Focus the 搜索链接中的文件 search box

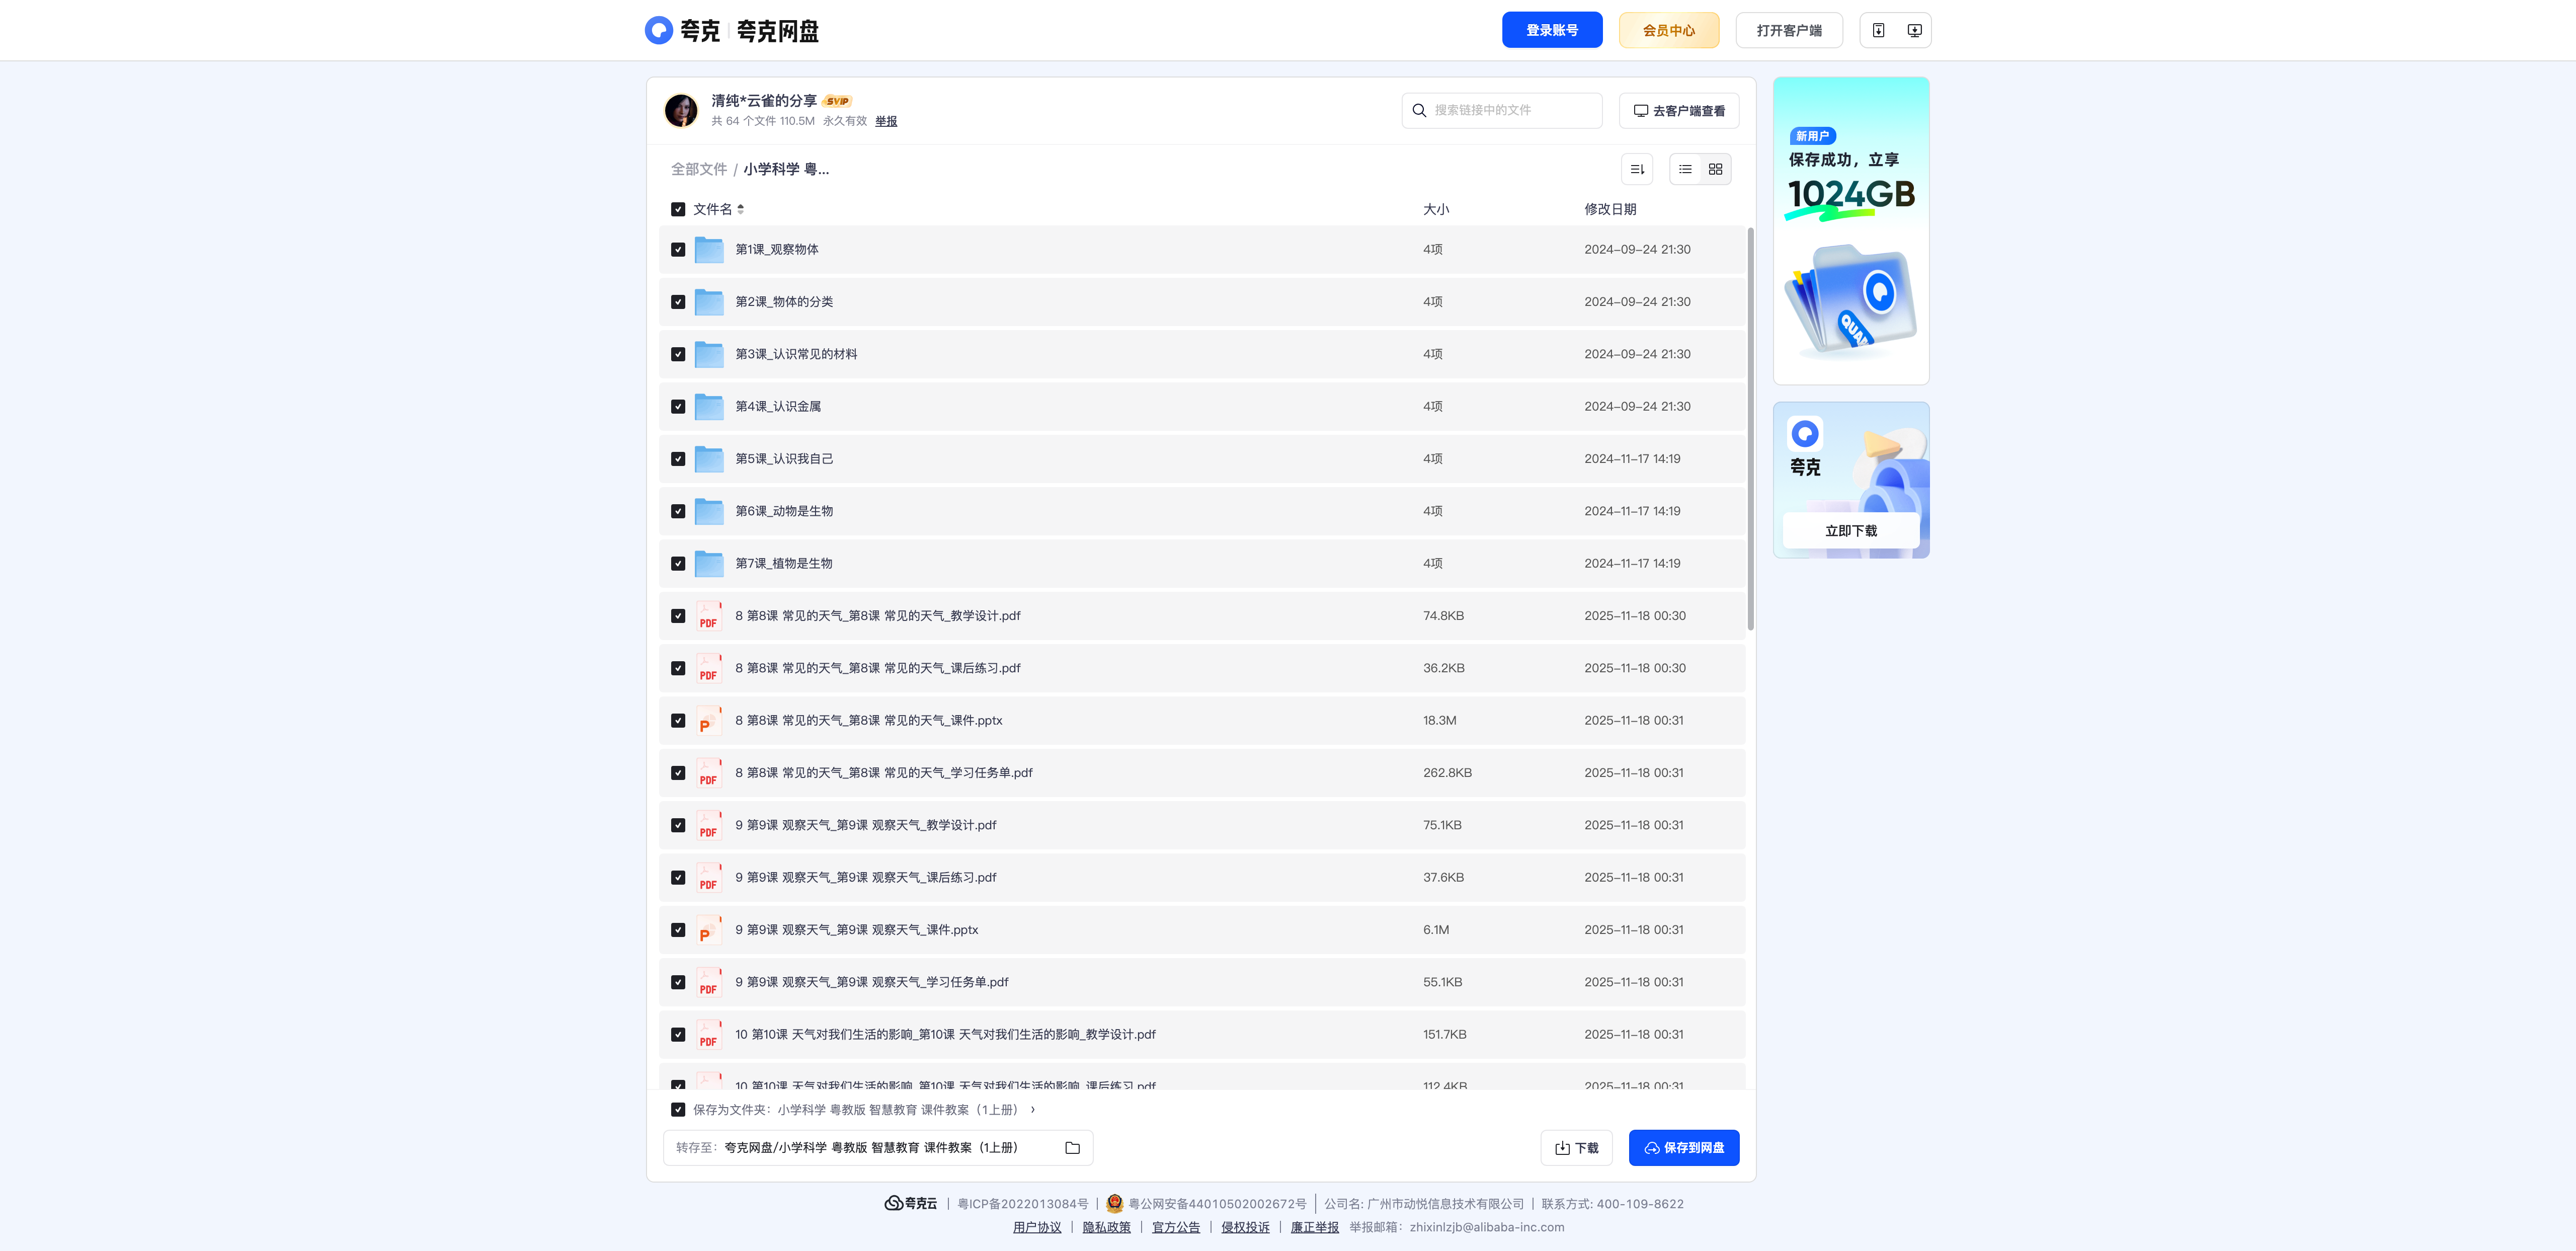pos(1502,110)
